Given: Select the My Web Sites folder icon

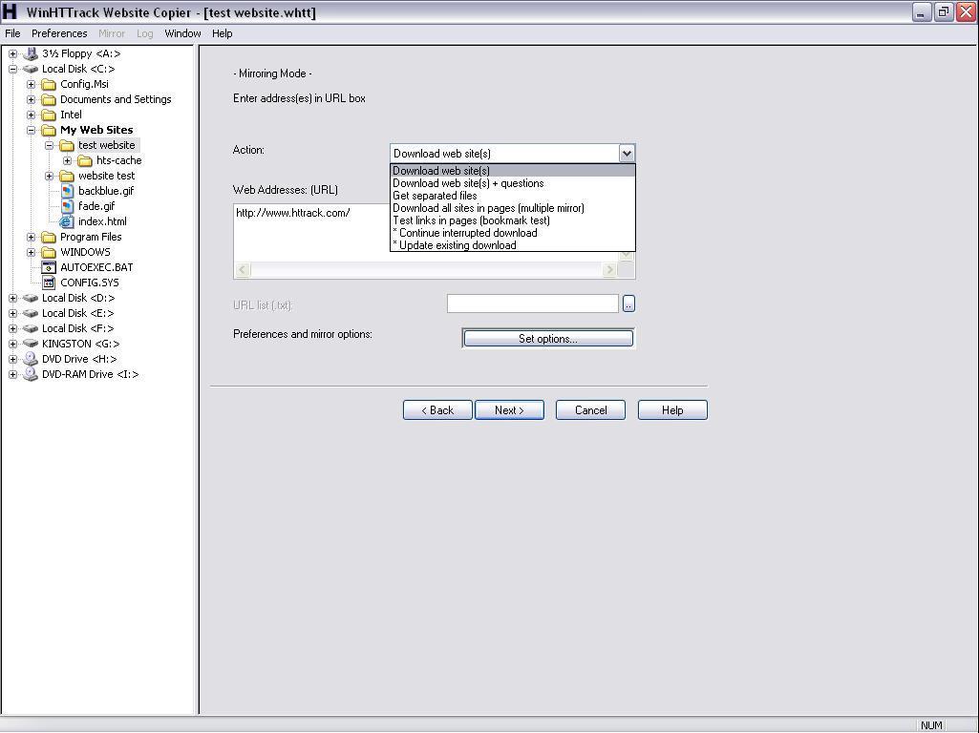Looking at the screenshot, I should [51, 130].
